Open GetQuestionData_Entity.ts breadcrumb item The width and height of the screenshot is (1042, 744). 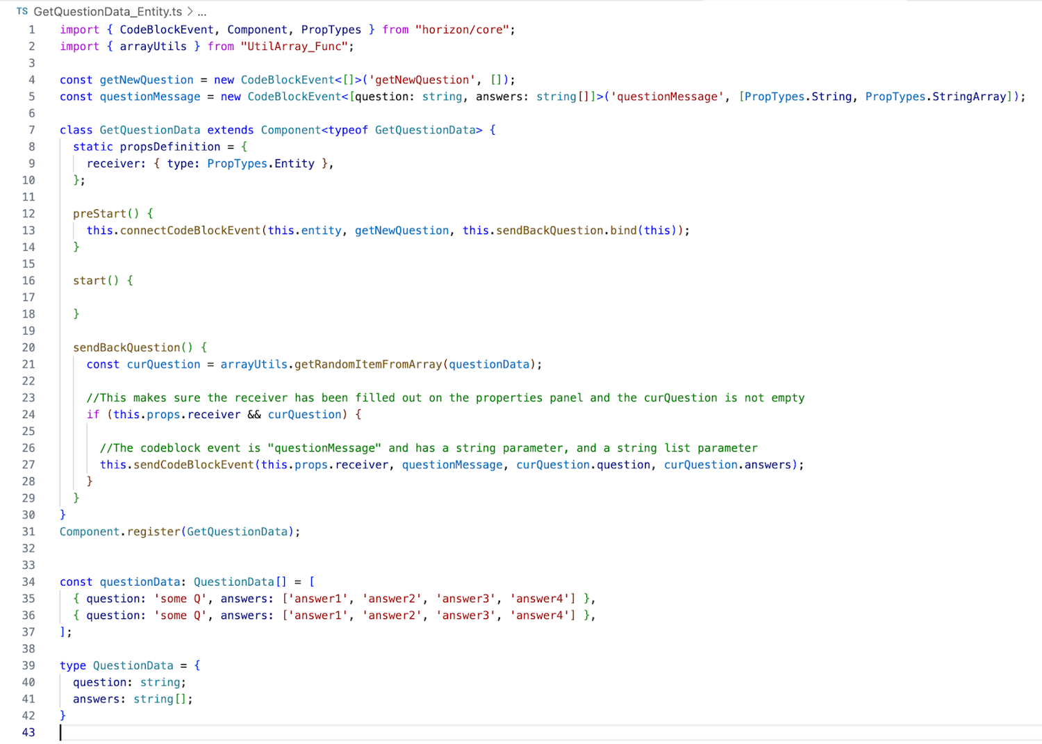pyautogui.click(x=108, y=12)
